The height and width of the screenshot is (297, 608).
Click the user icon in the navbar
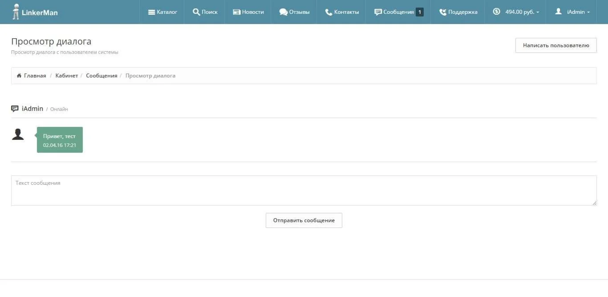tap(559, 12)
